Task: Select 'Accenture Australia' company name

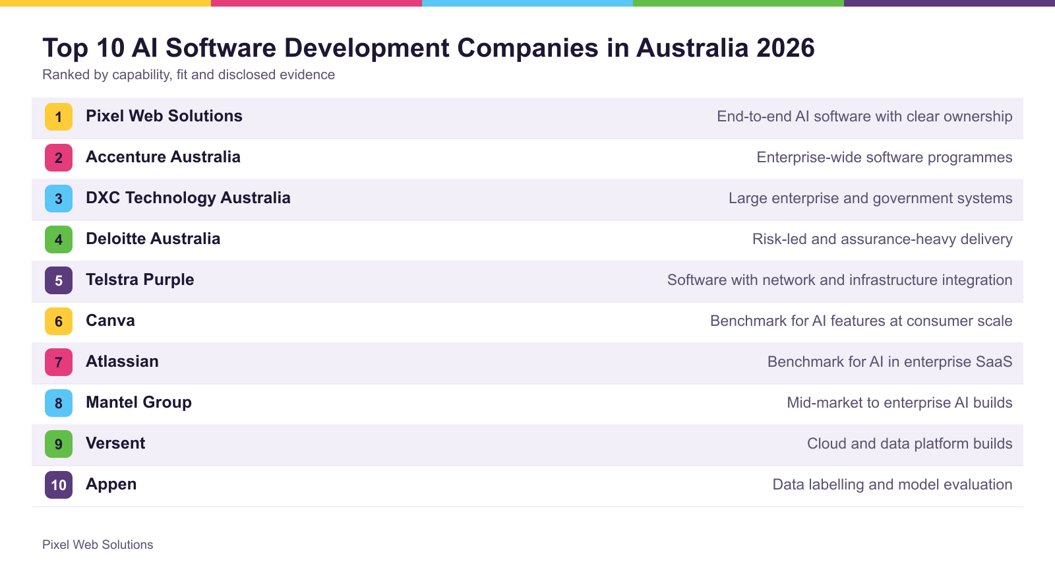Action: coord(163,157)
